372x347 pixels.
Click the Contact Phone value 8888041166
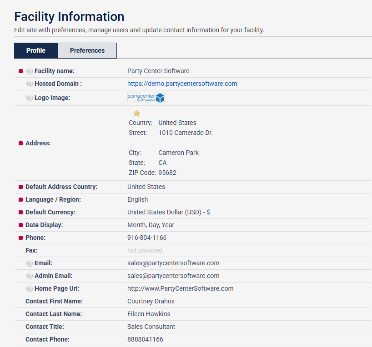[x=145, y=339]
